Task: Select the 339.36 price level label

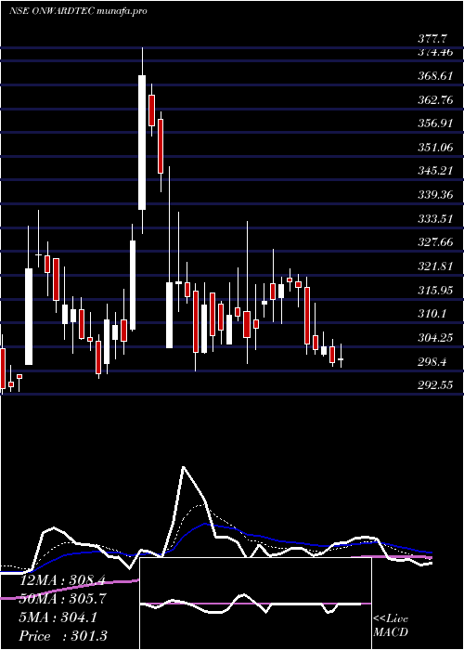Action: [x=435, y=195]
